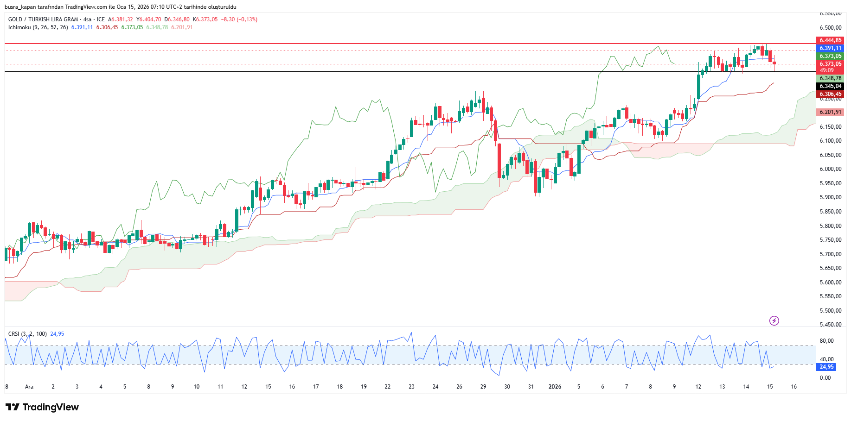The width and height of the screenshot is (851, 421).
Task: Click the 80,00 level on CRSI axis
Action: coord(826,341)
